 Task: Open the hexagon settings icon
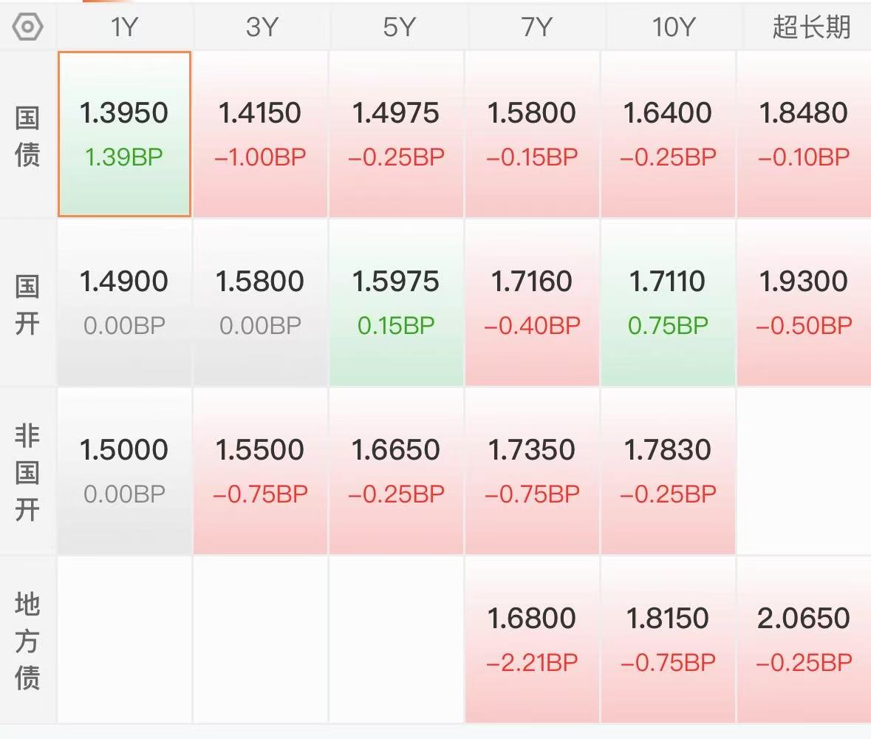[27, 27]
